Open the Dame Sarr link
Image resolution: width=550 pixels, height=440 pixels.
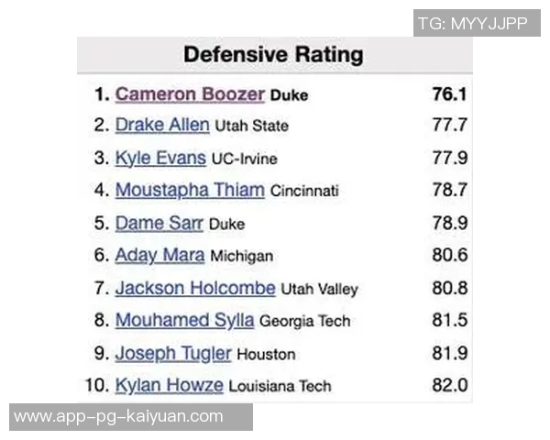pos(159,223)
